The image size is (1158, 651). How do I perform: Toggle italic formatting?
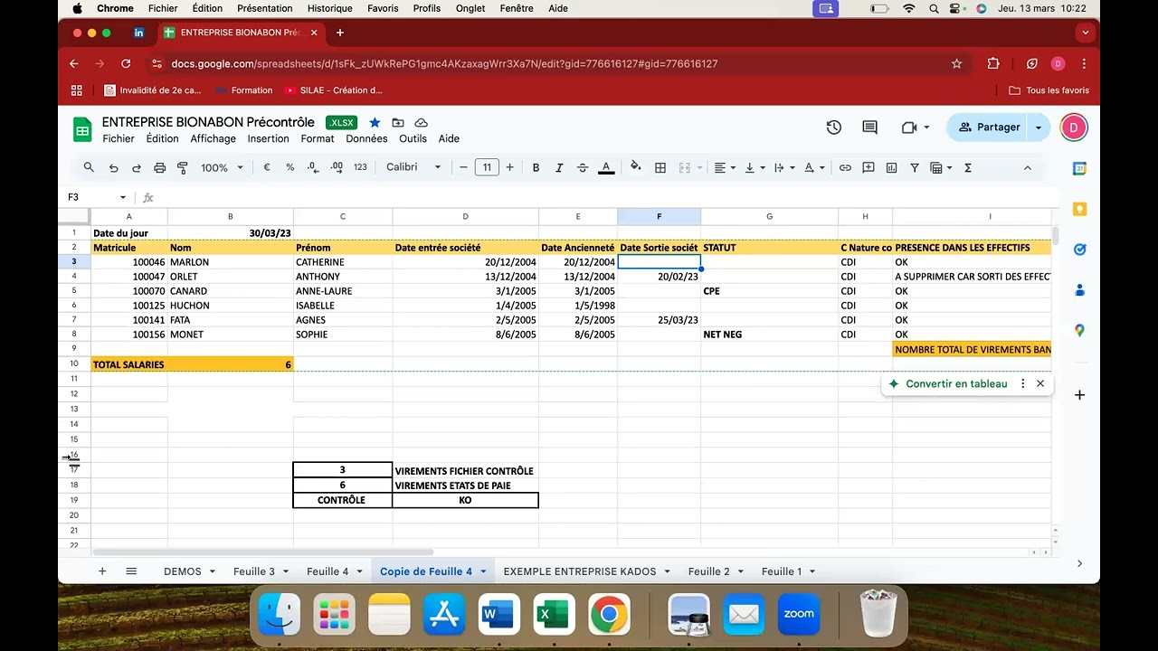point(559,167)
